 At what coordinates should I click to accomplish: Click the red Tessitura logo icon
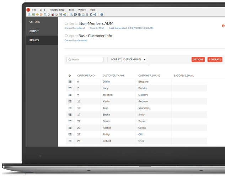[28, 10]
